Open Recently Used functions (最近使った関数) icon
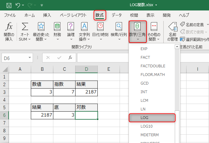Image resolution: width=209 pixels, height=143 pixels. click(x=41, y=27)
